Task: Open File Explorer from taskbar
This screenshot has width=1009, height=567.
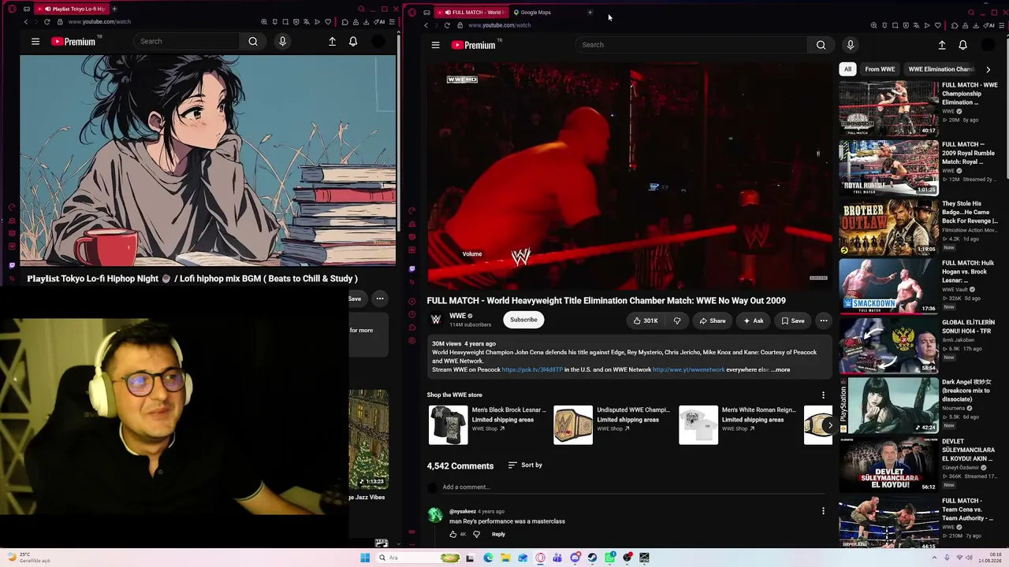Action: (505, 558)
